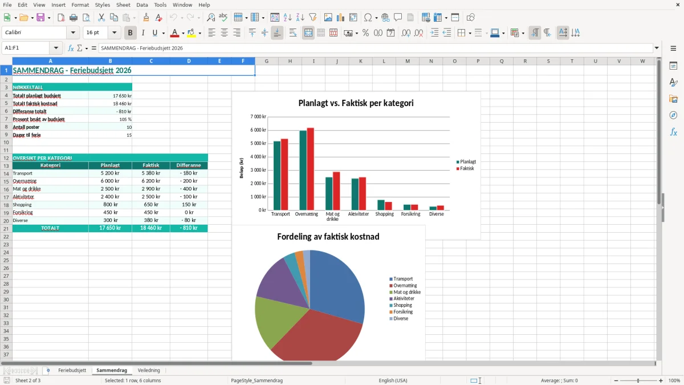The image size is (684, 385).
Task: Toggle Underline formatting
Action: (x=154, y=33)
